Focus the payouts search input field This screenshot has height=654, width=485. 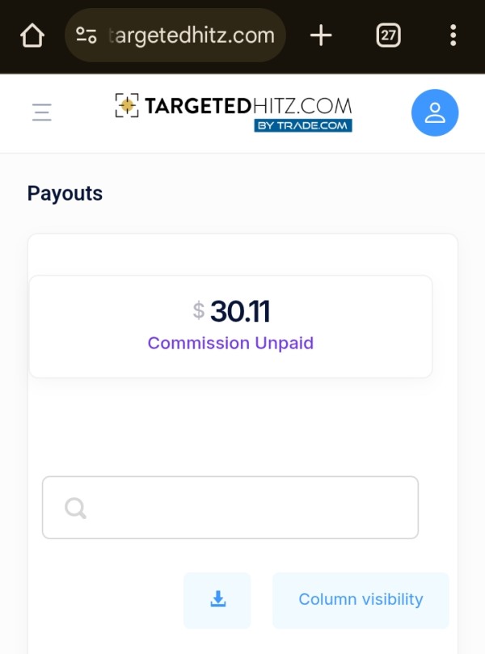[x=230, y=508]
